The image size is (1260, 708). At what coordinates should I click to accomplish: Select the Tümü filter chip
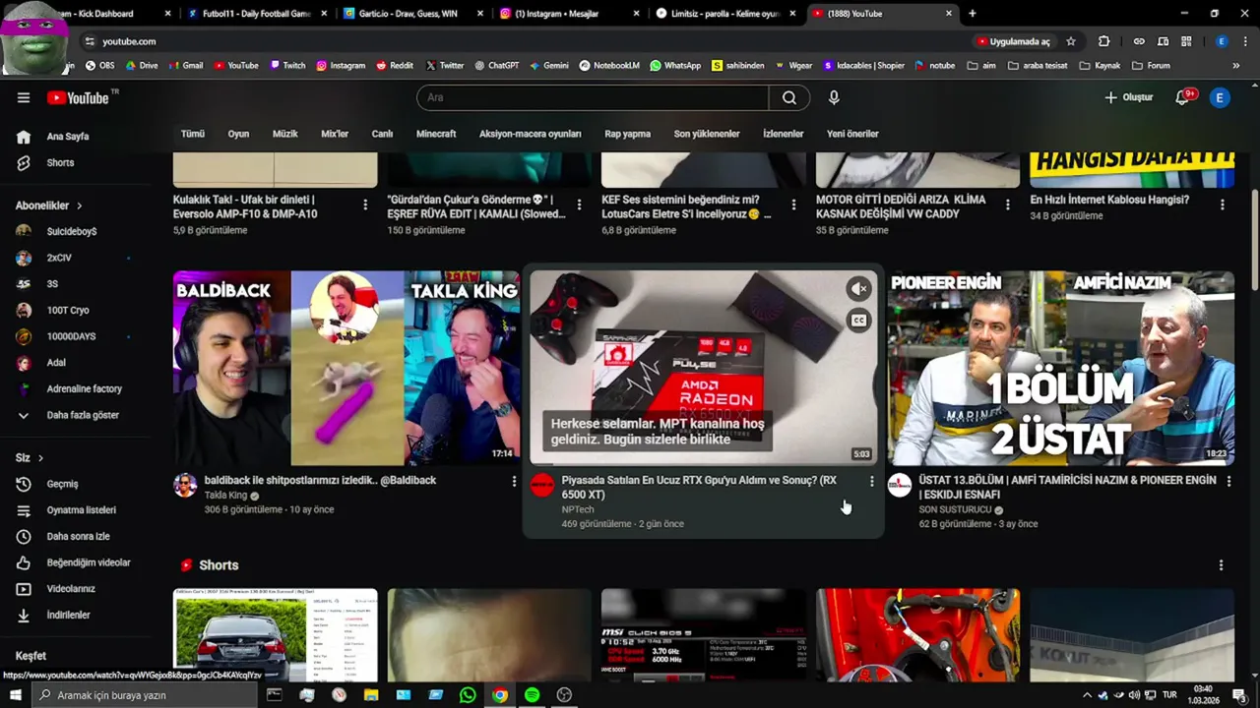[192, 134]
